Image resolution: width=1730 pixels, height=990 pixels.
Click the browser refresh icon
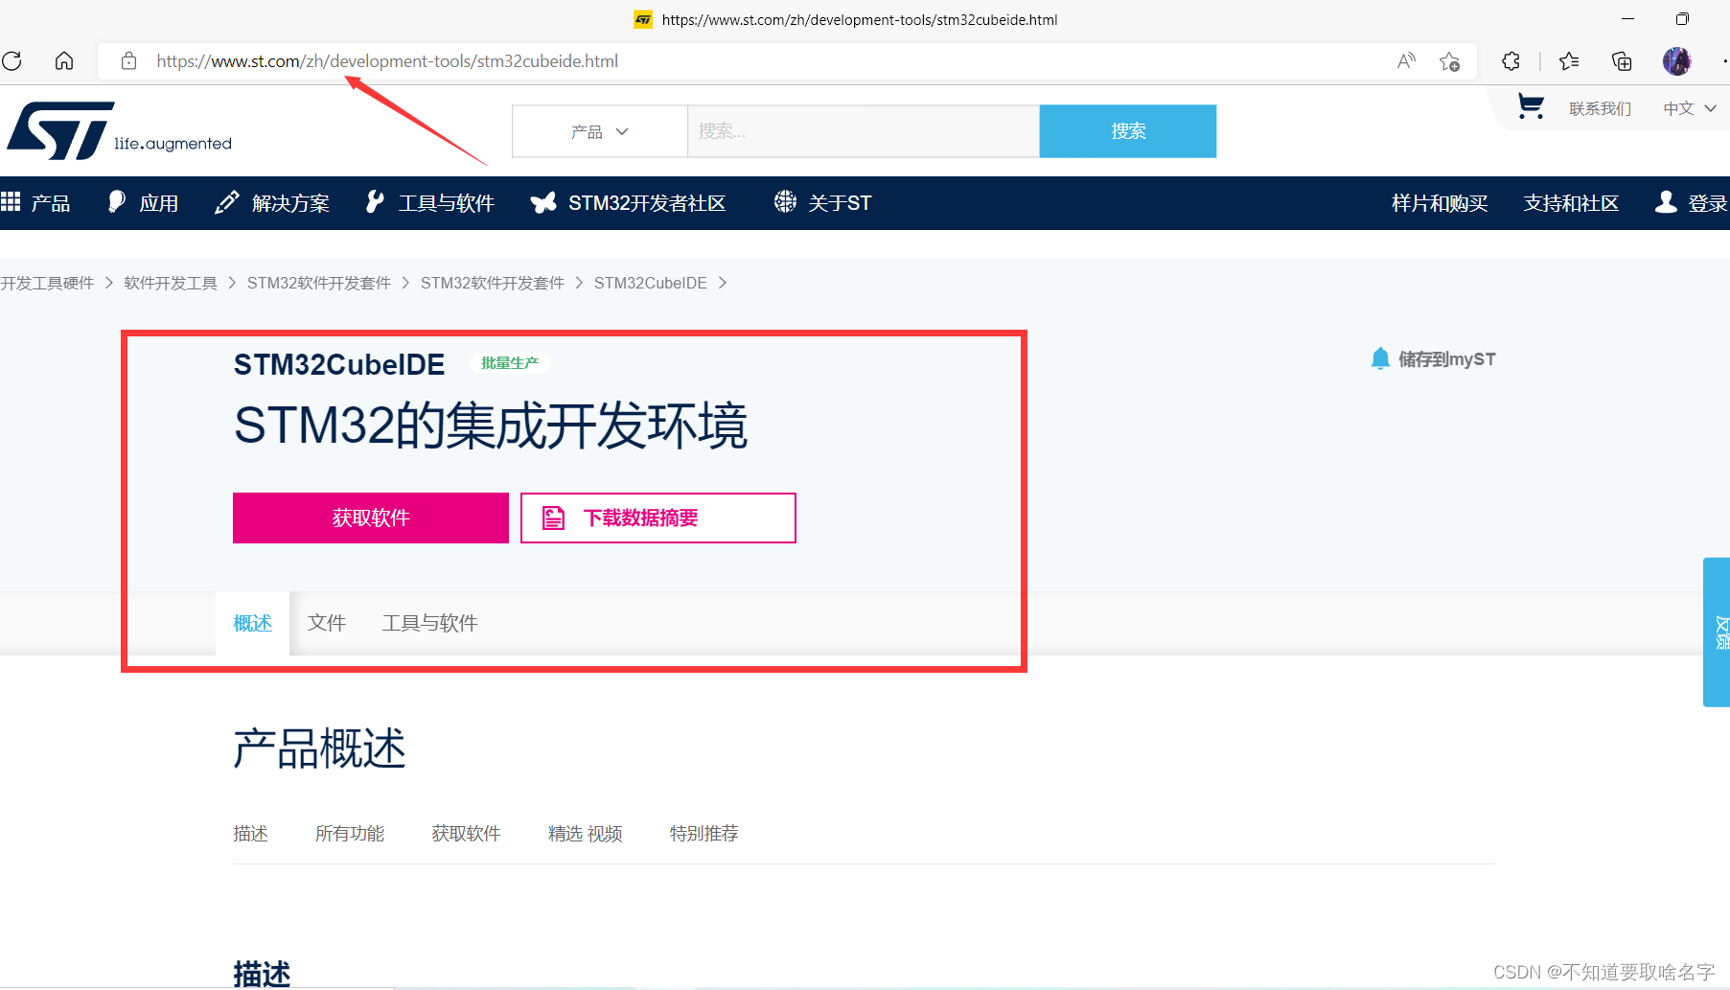(x=12, y=61)
